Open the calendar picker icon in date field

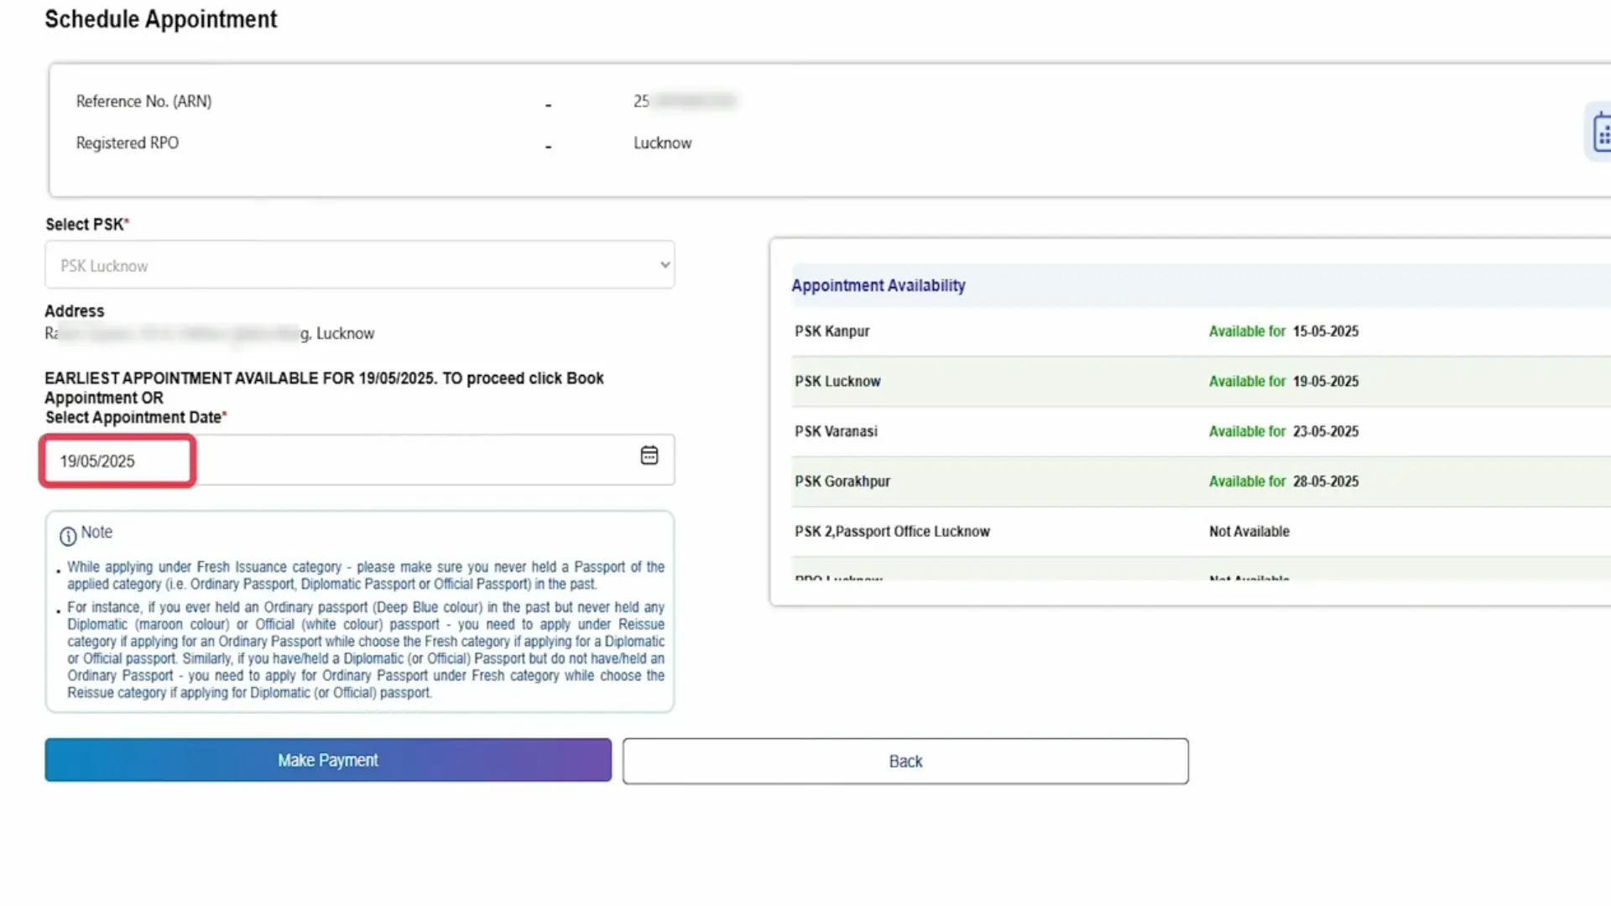[x=649, y=456]
